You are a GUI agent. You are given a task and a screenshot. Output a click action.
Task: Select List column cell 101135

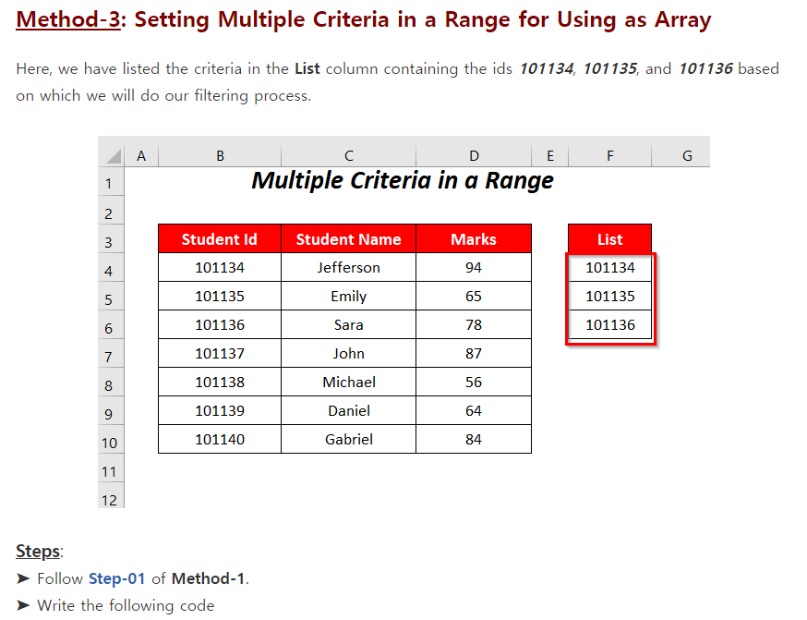click(610, 296)
